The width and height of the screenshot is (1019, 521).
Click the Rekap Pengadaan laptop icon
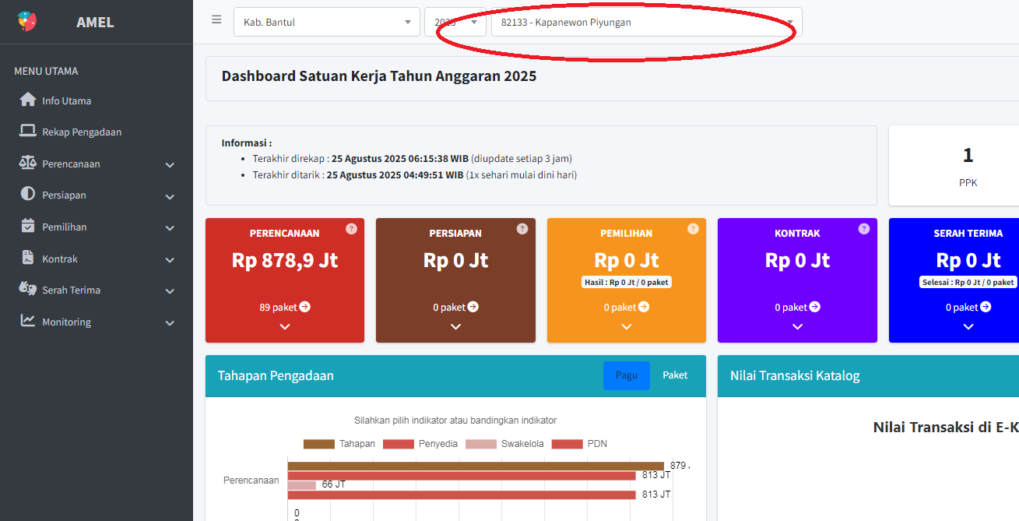pos(28,131)
